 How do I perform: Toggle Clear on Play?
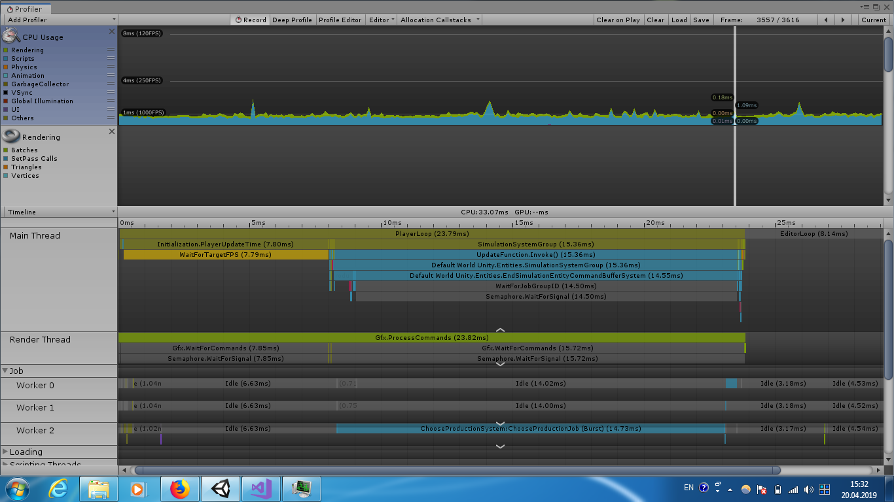point(618,20)
